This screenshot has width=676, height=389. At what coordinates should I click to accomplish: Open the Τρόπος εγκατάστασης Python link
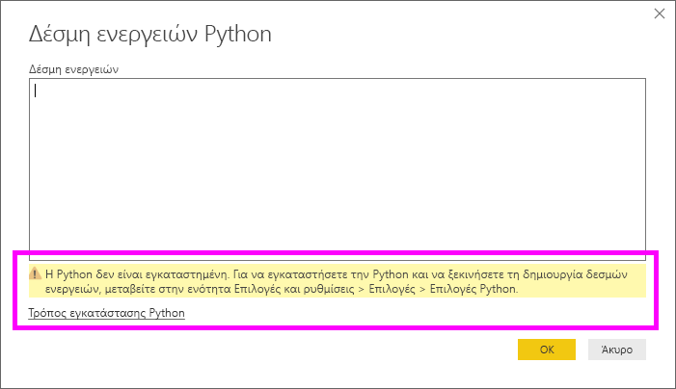[106, 313]
